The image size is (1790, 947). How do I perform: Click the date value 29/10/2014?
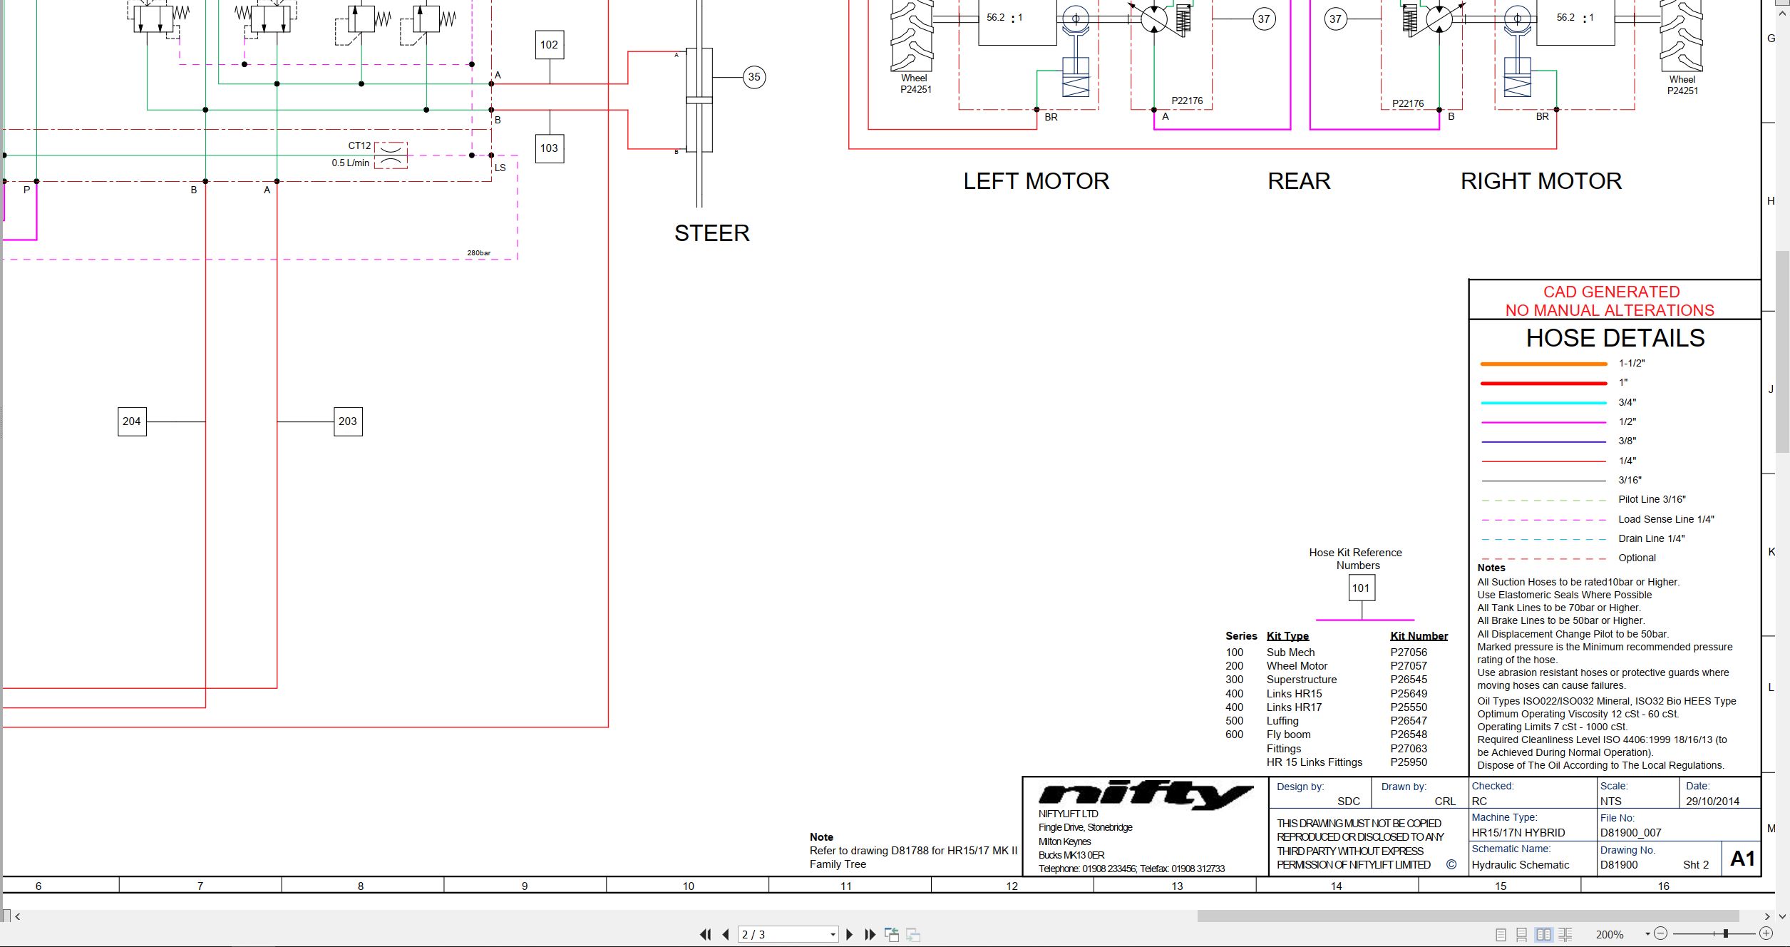1712,802
